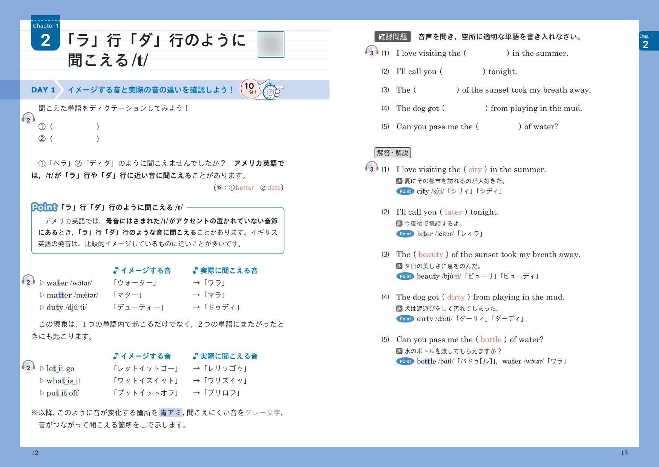The width and height of the screenshot is (659, 467).
Task: Click the 「ワラ」 pronunciation for water
Action: point(215,283)
